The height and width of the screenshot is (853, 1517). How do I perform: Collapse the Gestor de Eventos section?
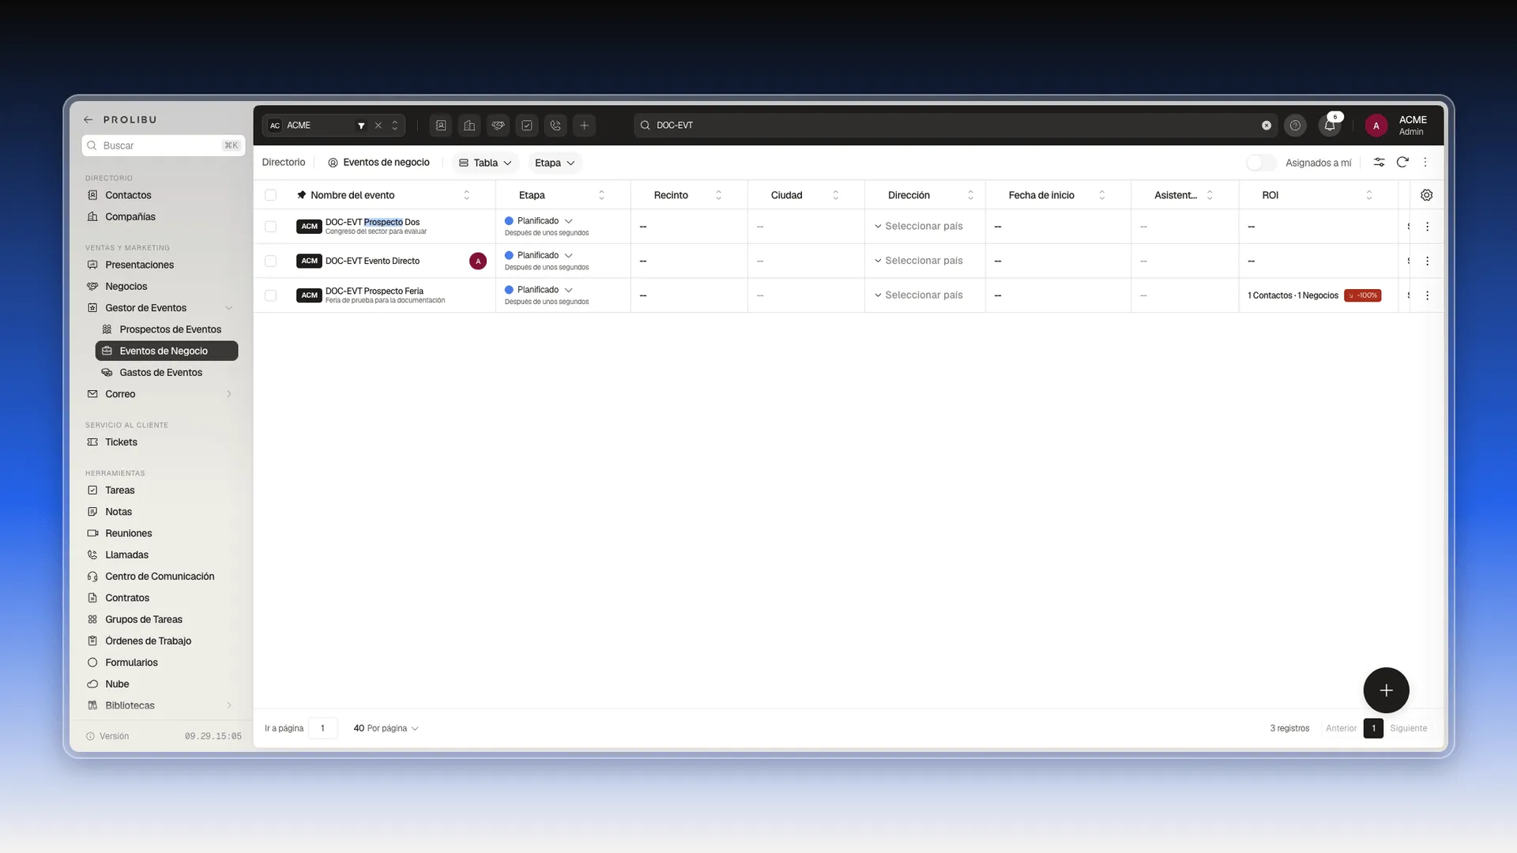click(x=229, y=308)
